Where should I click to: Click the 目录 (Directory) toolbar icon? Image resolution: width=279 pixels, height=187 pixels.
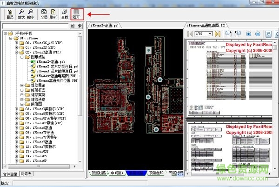(10, 13)
